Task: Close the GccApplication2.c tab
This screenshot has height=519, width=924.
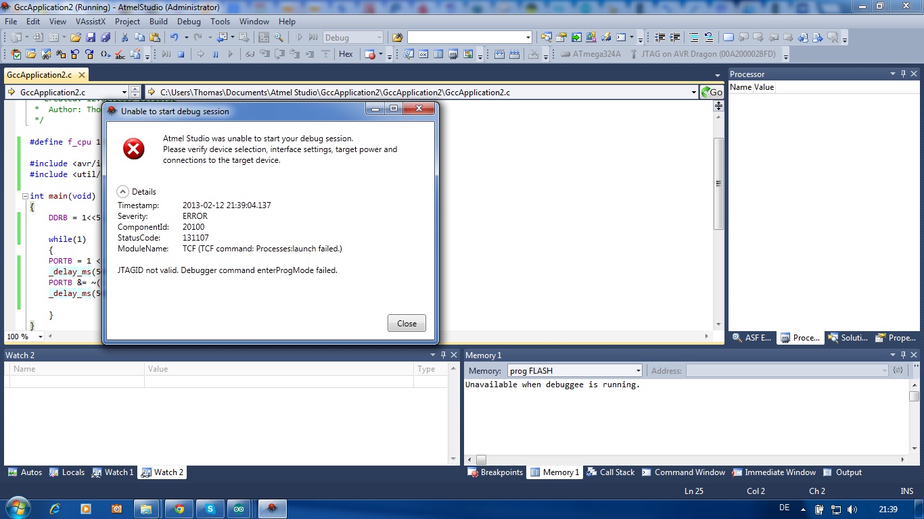Action: click(x=81, y=75)
